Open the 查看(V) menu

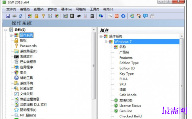(39, 9)
